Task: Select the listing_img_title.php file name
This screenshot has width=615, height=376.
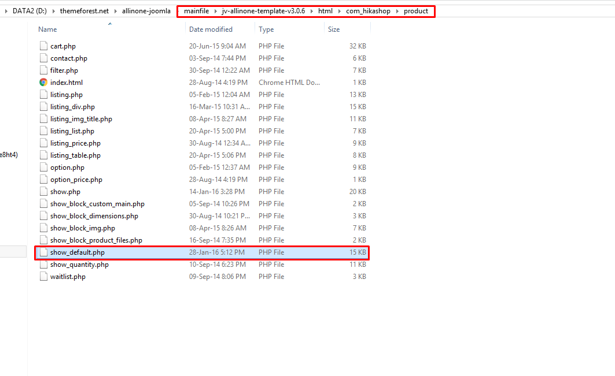Action: pos(81,118)
